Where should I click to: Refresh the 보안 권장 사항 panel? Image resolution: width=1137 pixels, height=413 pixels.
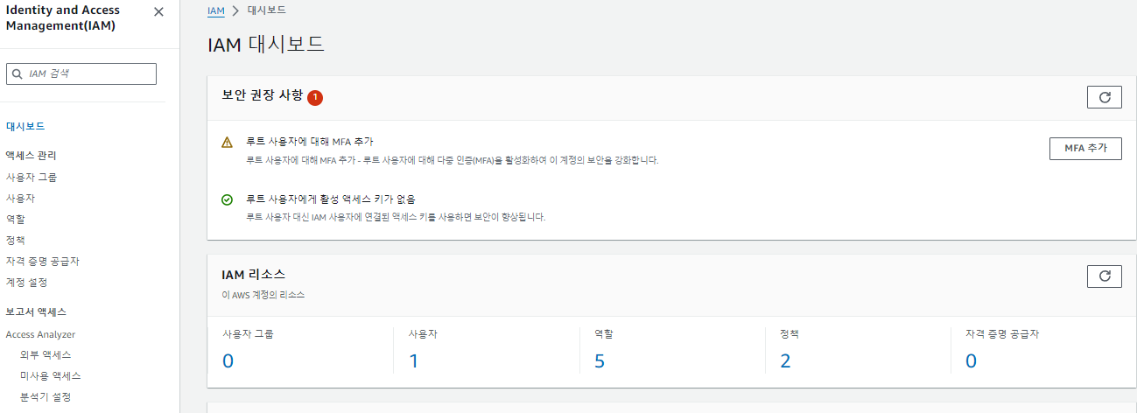tap(1104, 97)
